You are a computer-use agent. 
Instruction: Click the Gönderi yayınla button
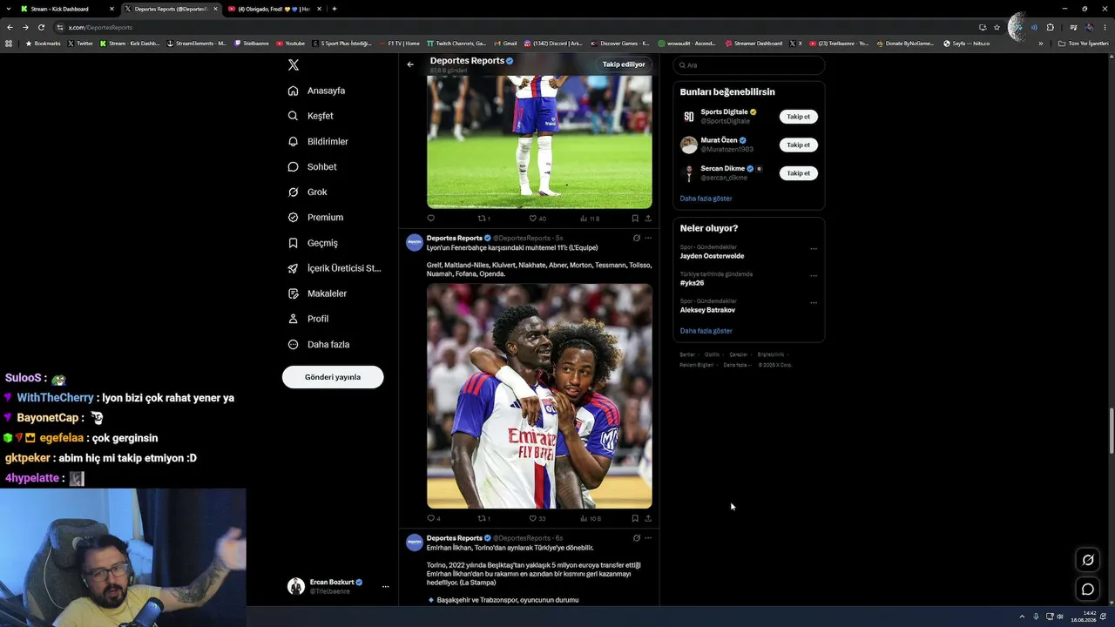333,377
